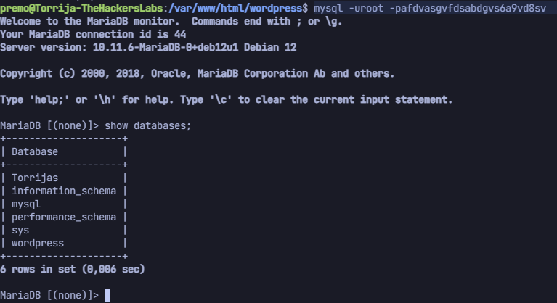
Task: Click the performance_schema database entry
Action: (x=63, y=217)
